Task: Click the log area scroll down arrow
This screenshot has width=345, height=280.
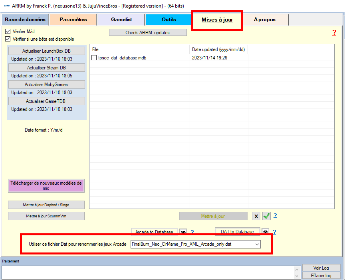Action: pos(296,276)
